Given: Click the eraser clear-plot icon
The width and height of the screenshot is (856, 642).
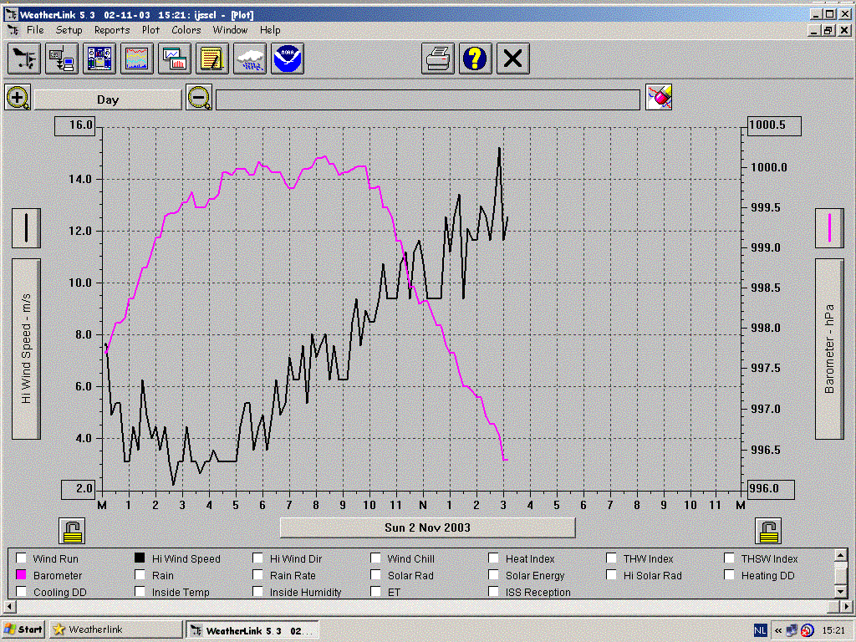Looking at the screenshot, I should point(659,98).
